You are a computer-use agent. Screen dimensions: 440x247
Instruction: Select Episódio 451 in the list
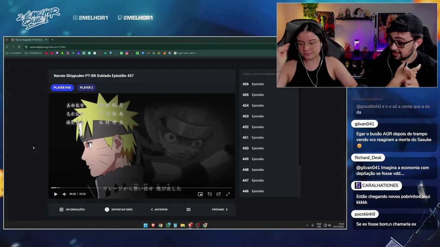(269, 138)
